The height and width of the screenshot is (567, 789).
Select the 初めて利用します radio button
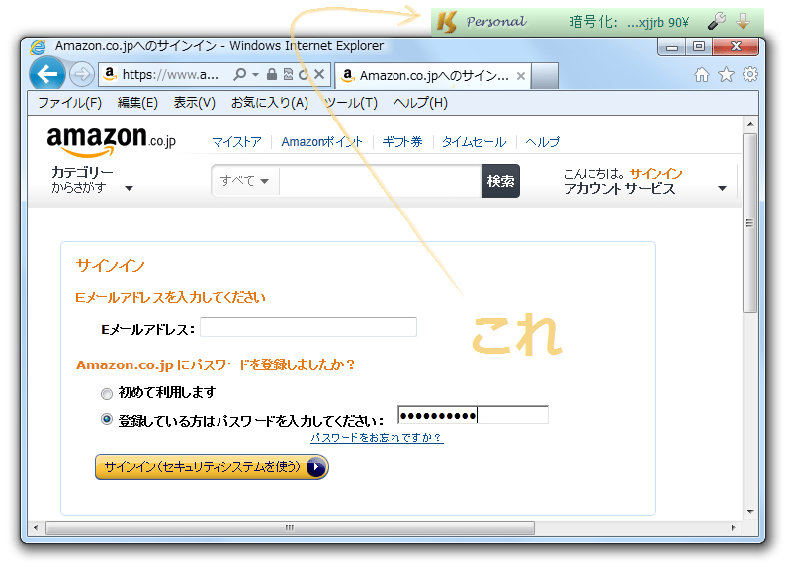pos(107,393)
